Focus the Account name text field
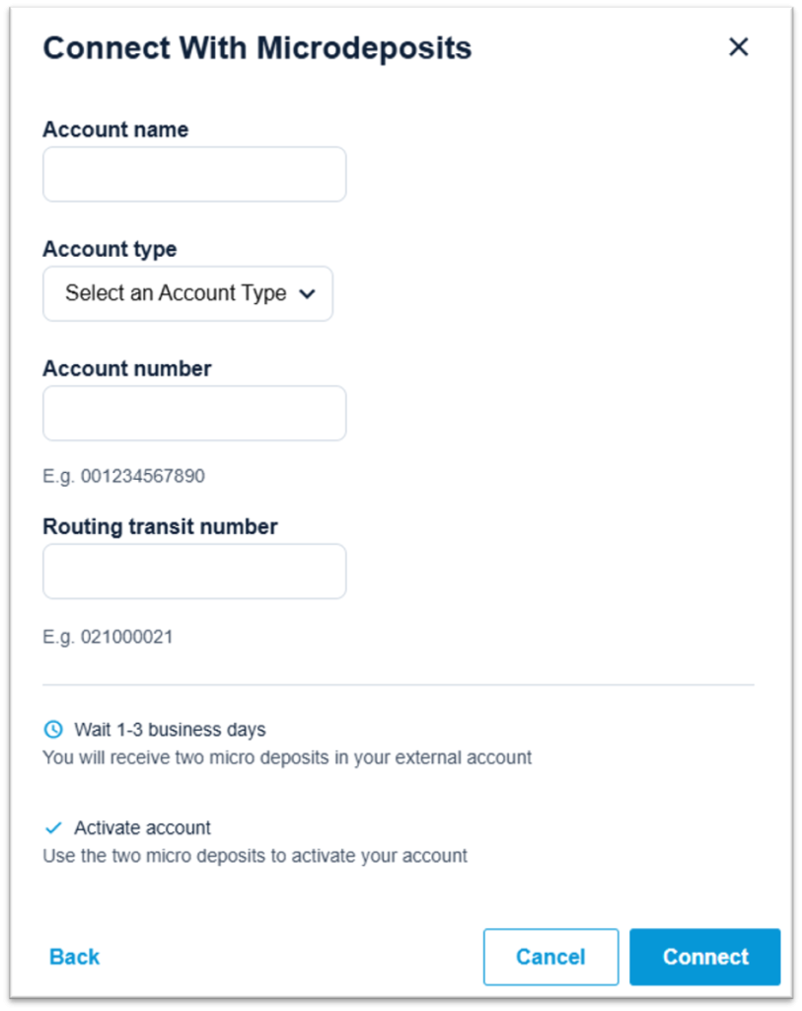 tap(194, 174)
